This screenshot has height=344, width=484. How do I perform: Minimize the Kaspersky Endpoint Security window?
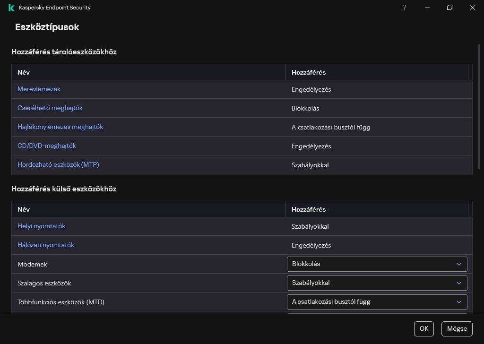[427, 8]
